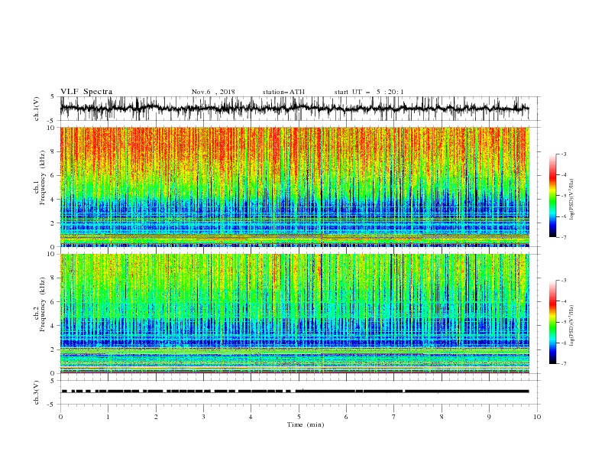The image size is (605, 468).
Task: Click the "station=ATH" header text
Action: pos(283,92)
